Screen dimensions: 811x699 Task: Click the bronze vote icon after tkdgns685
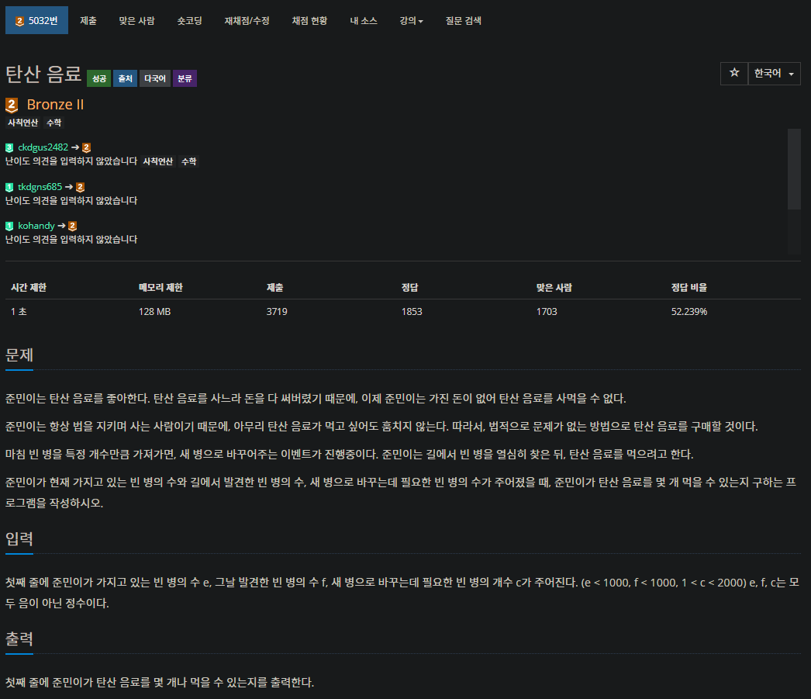(80, 187)
